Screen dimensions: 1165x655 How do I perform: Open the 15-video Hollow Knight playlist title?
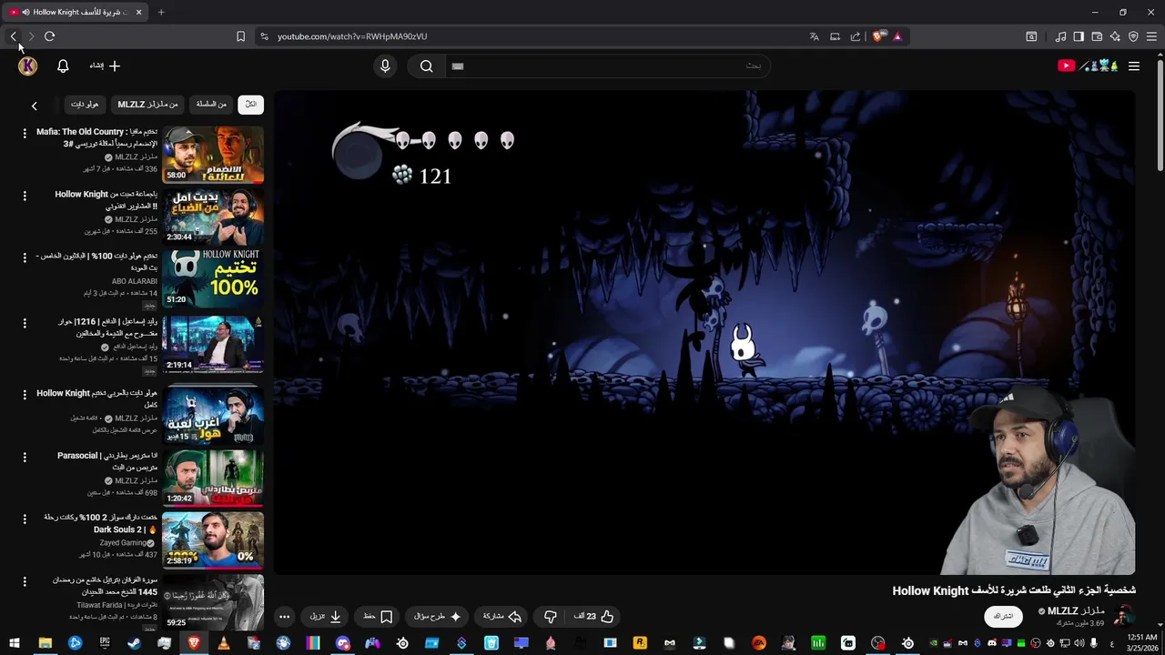(97, 398)
